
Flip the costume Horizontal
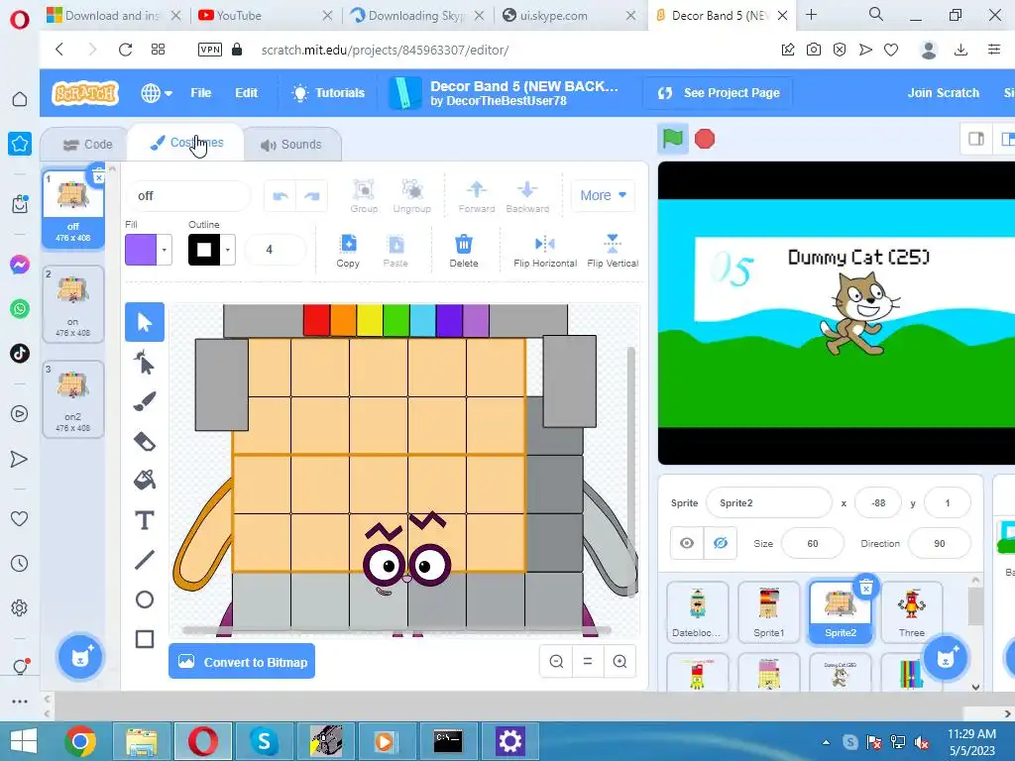tap(545, 251)
